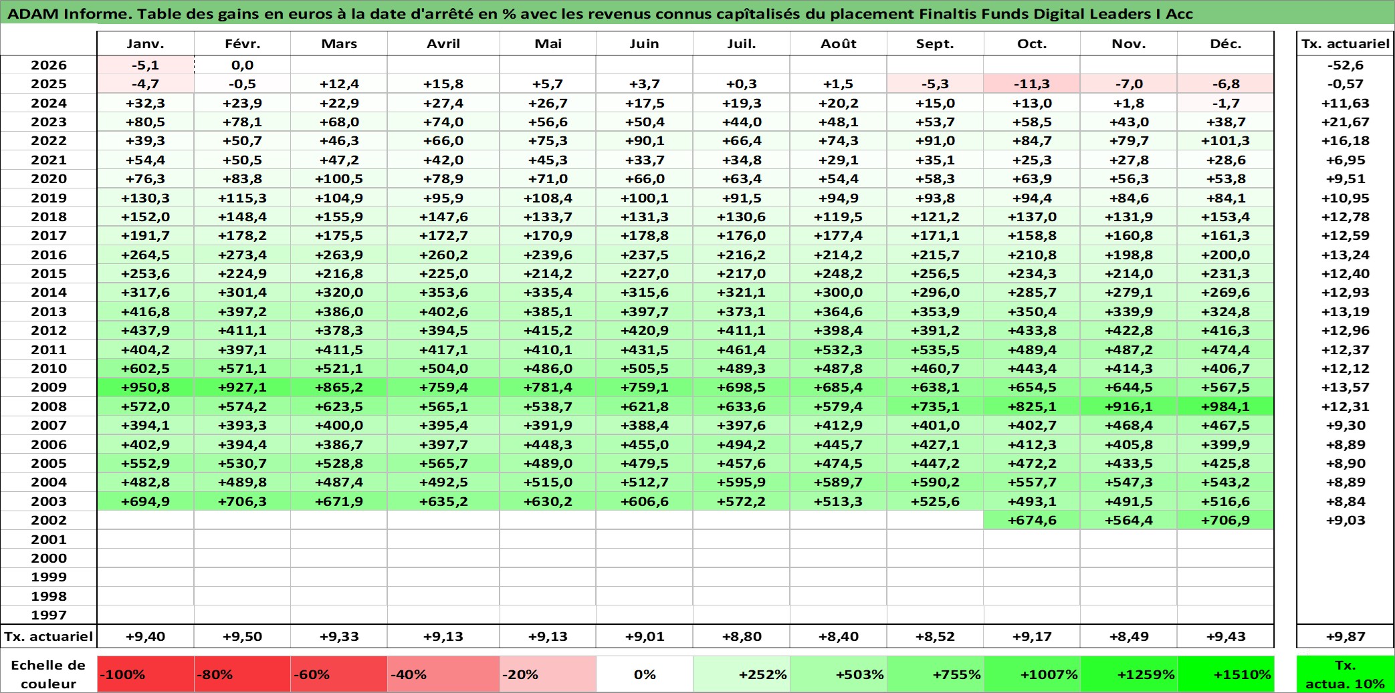This screenshot has height=693, width=1395.
Task: Click cell value +155,9 in 2018 row
Action: [x=339, y=217]
